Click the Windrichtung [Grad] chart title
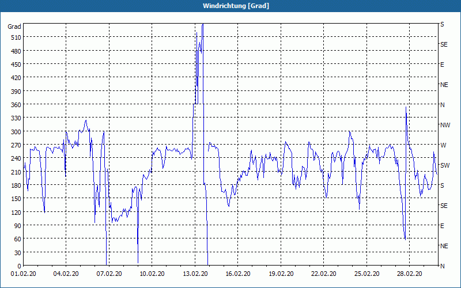461x288 pixels. click(x=236, y=6)
